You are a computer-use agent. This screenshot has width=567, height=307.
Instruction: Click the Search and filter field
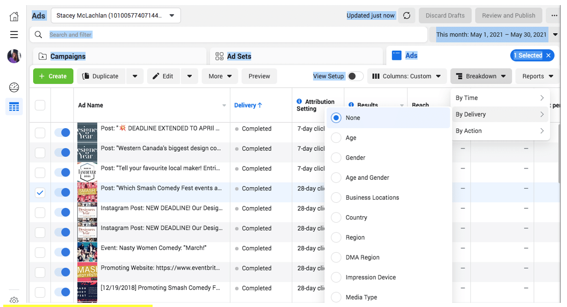pos(230,35)
